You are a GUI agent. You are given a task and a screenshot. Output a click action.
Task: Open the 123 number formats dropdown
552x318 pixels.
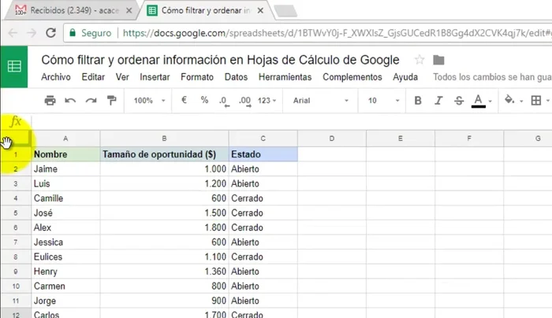[267, 101]
